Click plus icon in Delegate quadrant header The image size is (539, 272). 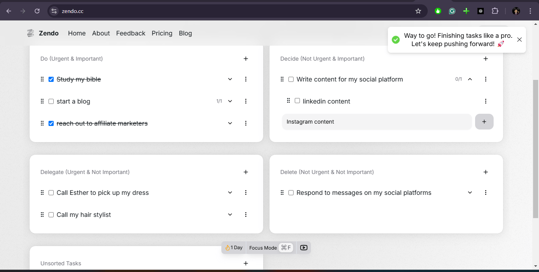(246, 172)
